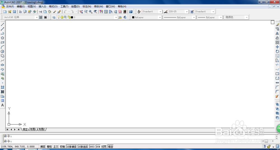Click the toolbar lock icon in status tray

[269, 147]
